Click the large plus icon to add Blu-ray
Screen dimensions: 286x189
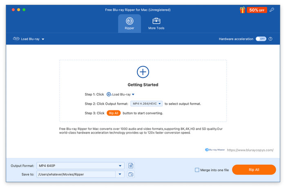click(143, 72)
